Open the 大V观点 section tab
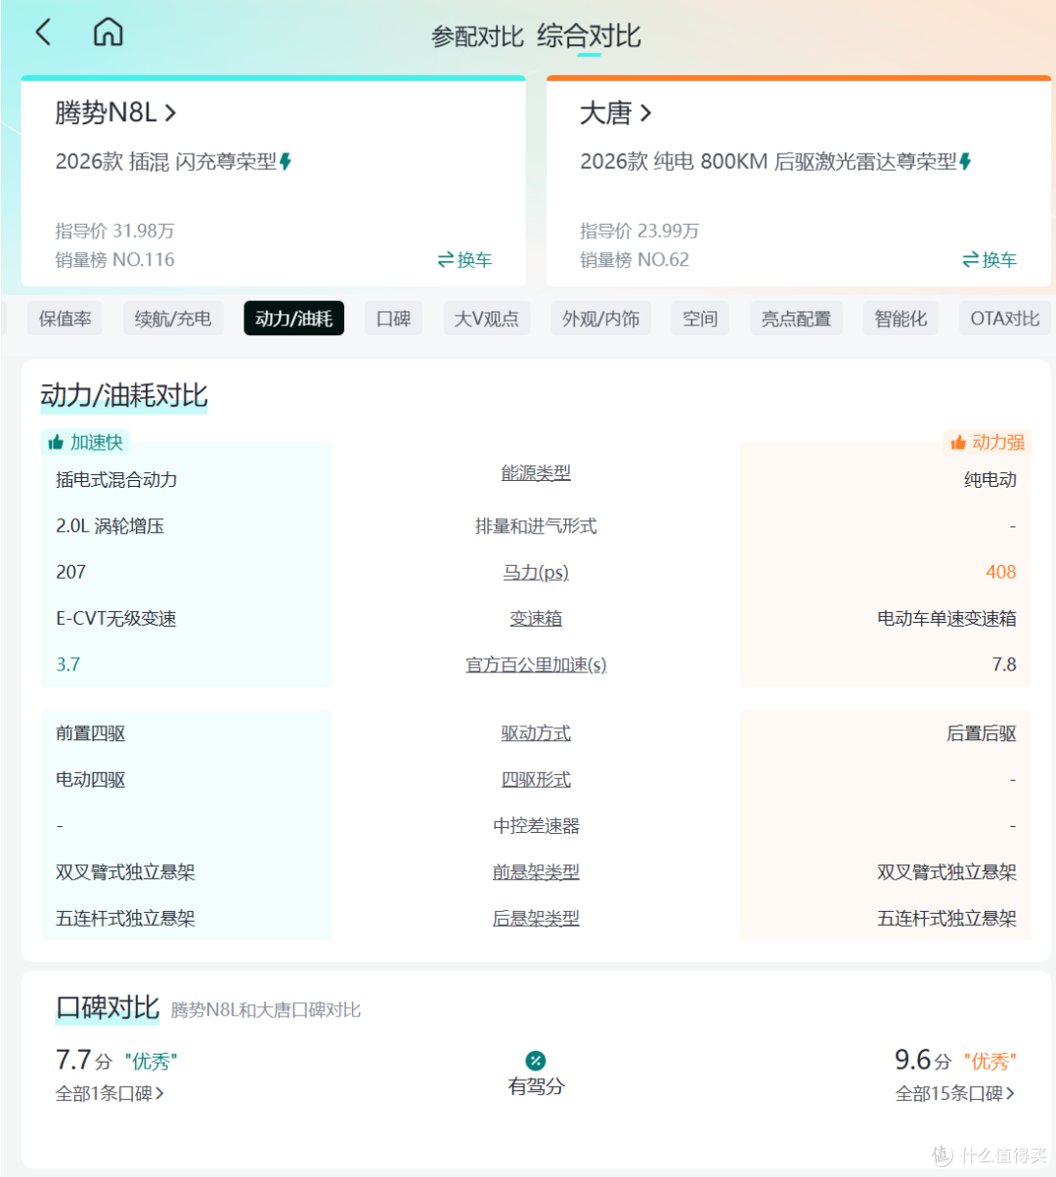 tap(486, 319)
